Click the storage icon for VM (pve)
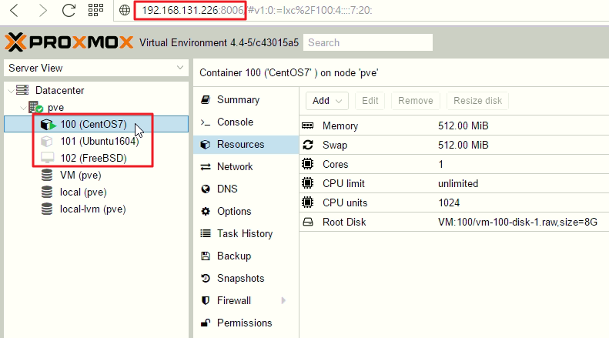609x338 pixels. (x=47, y=175)
